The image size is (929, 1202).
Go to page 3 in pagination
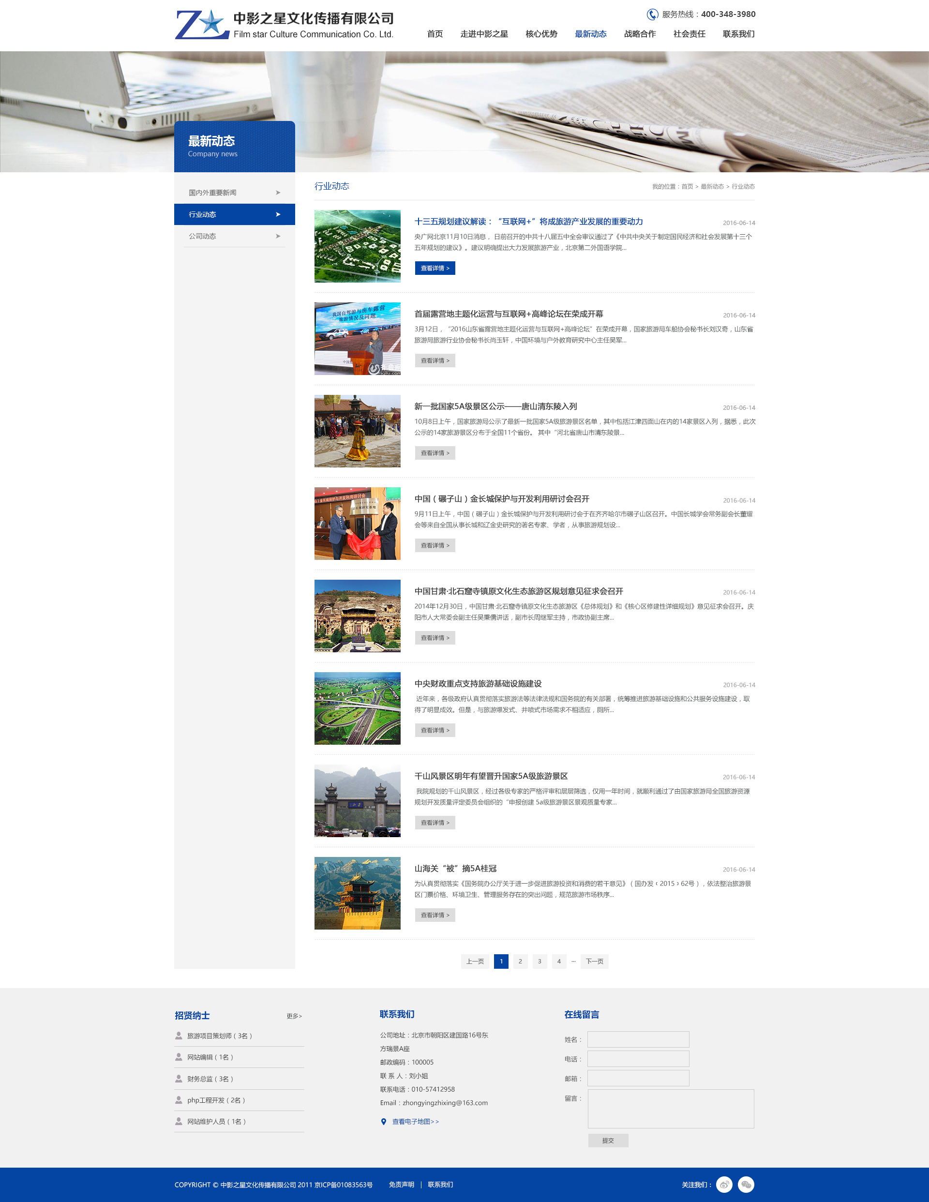tap(539, 962)
